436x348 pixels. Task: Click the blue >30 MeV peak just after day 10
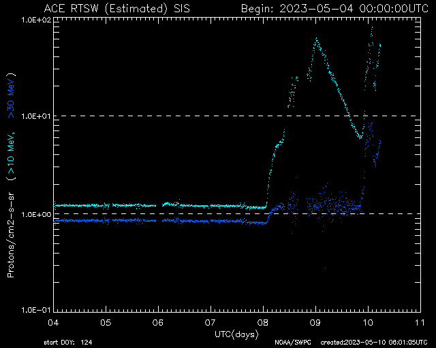click(371, 124)
